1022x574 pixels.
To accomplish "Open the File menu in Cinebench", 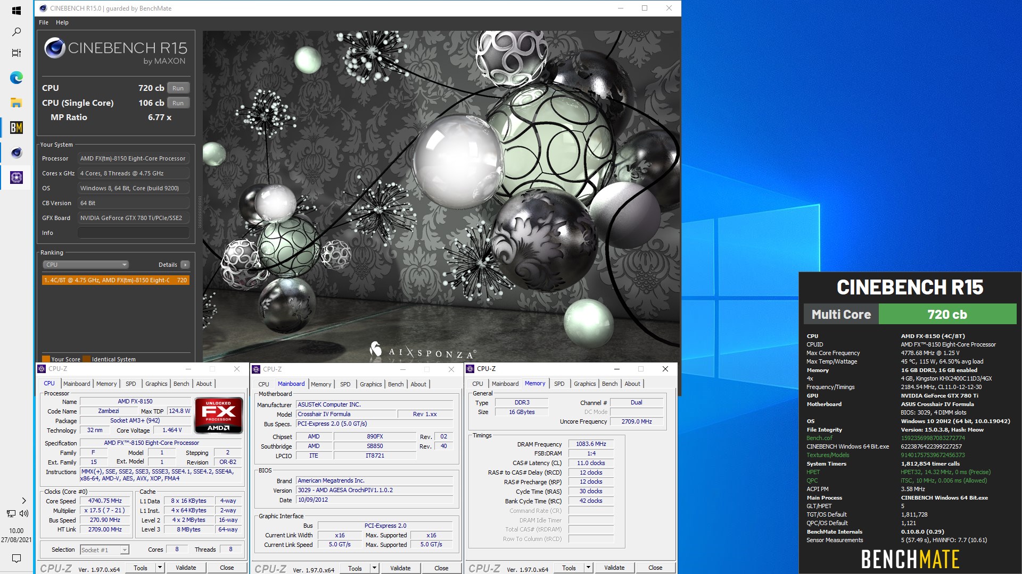I will point(44,22).
